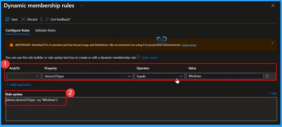Click the Property column header

tap(51, 68)
